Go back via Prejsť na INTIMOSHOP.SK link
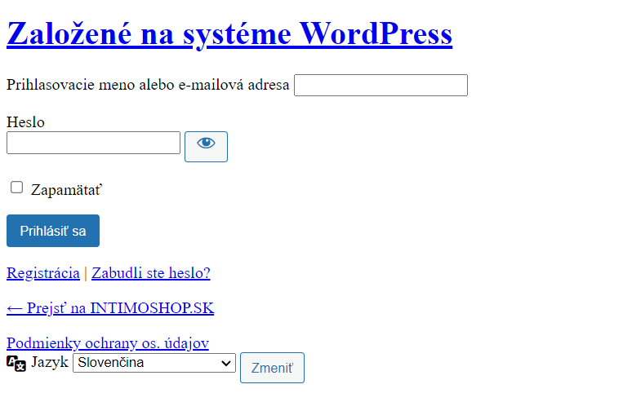 click(110, 308)
